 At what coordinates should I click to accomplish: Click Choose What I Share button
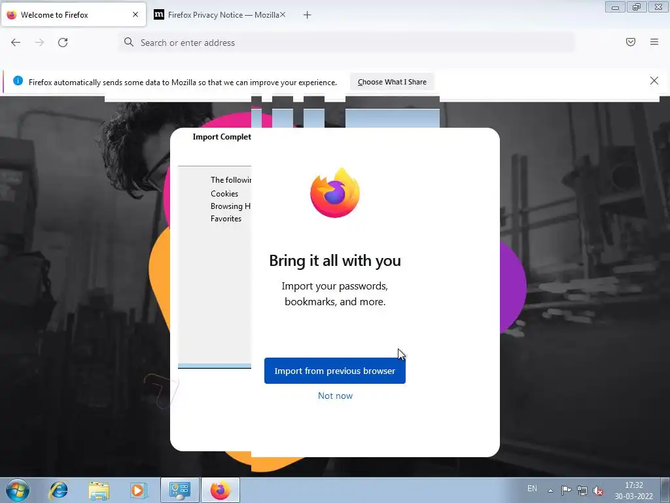392,82
